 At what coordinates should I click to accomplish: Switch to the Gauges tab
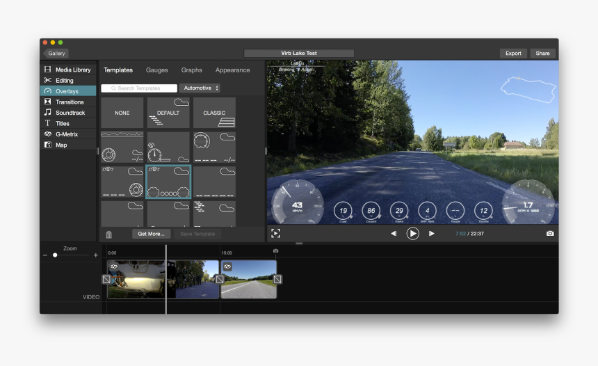pos(156,70)
